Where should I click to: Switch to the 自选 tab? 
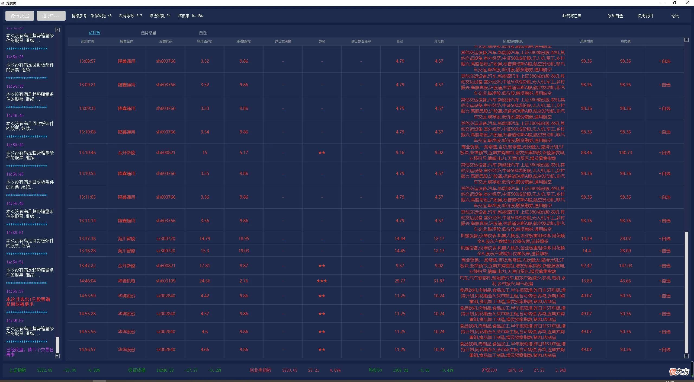coord(203,33)
